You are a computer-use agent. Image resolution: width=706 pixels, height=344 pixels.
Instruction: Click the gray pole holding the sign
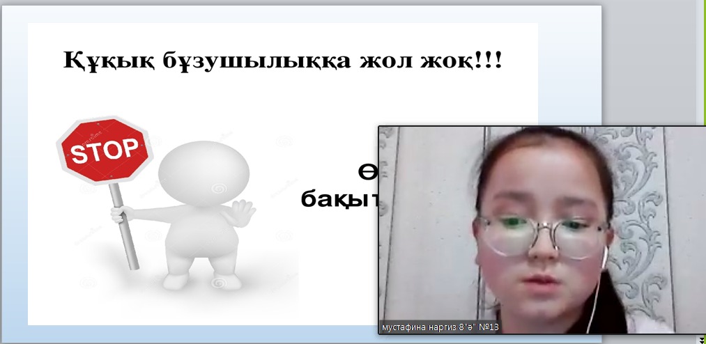127,237
